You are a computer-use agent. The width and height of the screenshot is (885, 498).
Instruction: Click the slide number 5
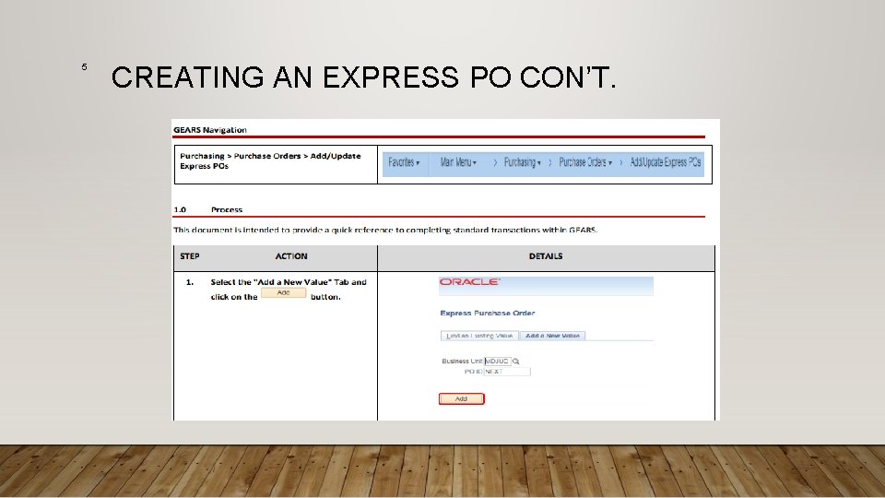coord(84,66)
